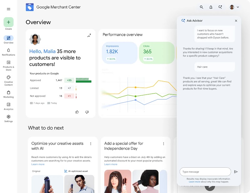Viewport: 250px width, 193px height.
Task: Open Learn more under Independence Day offer
Action: (x=111, y=164)
